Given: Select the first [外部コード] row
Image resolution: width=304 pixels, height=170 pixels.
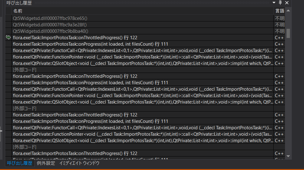Looking at the screenshot, I should 25,70.
